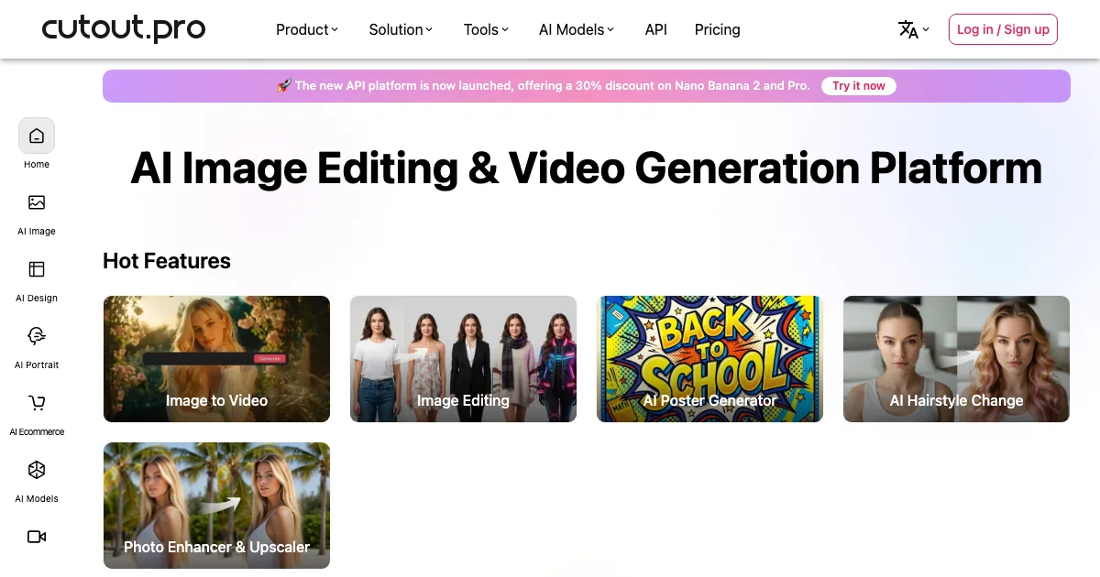The width and height of the screenshot is (1100, 577).
Task: Open the AI Image sidebar icon
Action: point(37,203)
